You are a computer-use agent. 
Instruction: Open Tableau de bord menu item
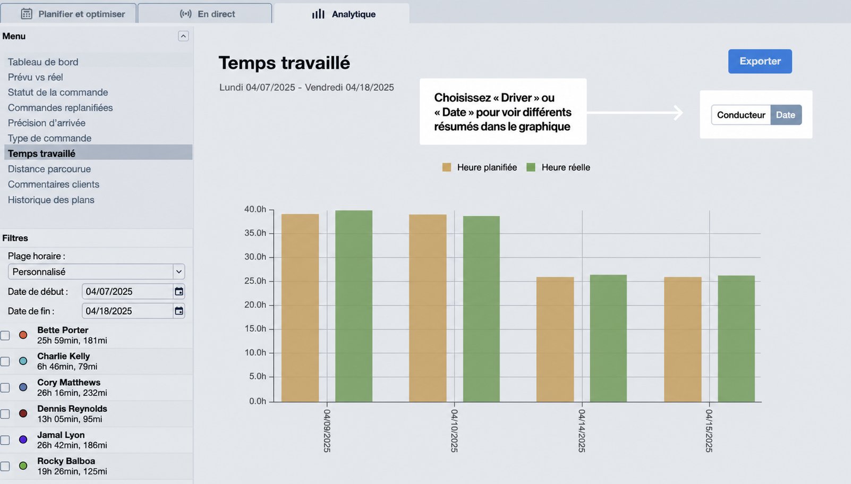tap(43, 62)
